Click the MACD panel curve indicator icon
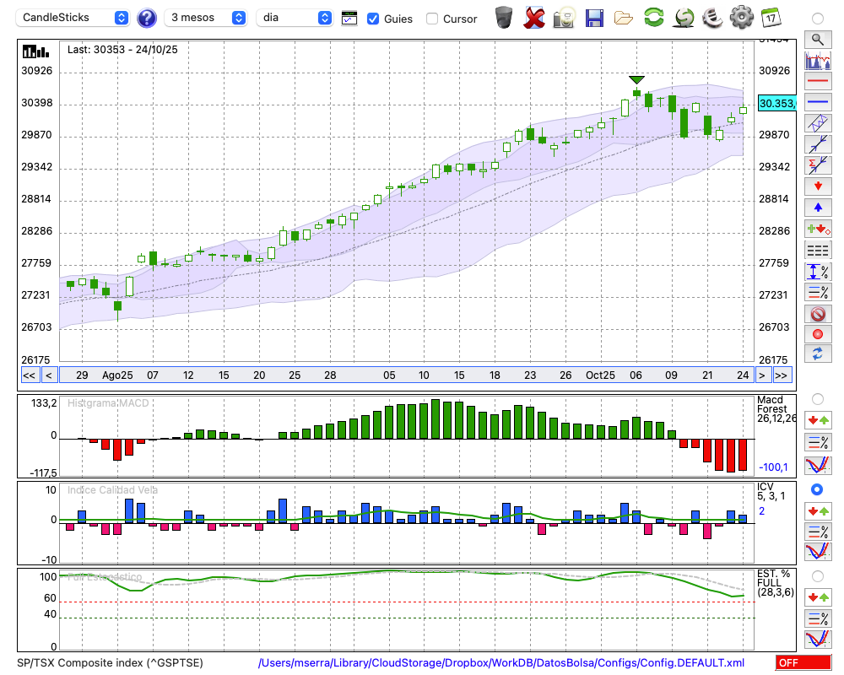This screenshot has width=844, height=675. click(818, 465)
